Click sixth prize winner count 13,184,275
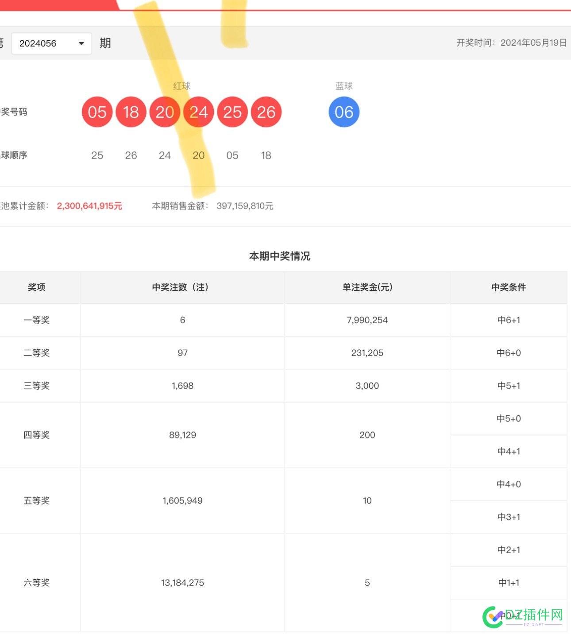Viewport: 571px width, 635px height. point(183,583)
